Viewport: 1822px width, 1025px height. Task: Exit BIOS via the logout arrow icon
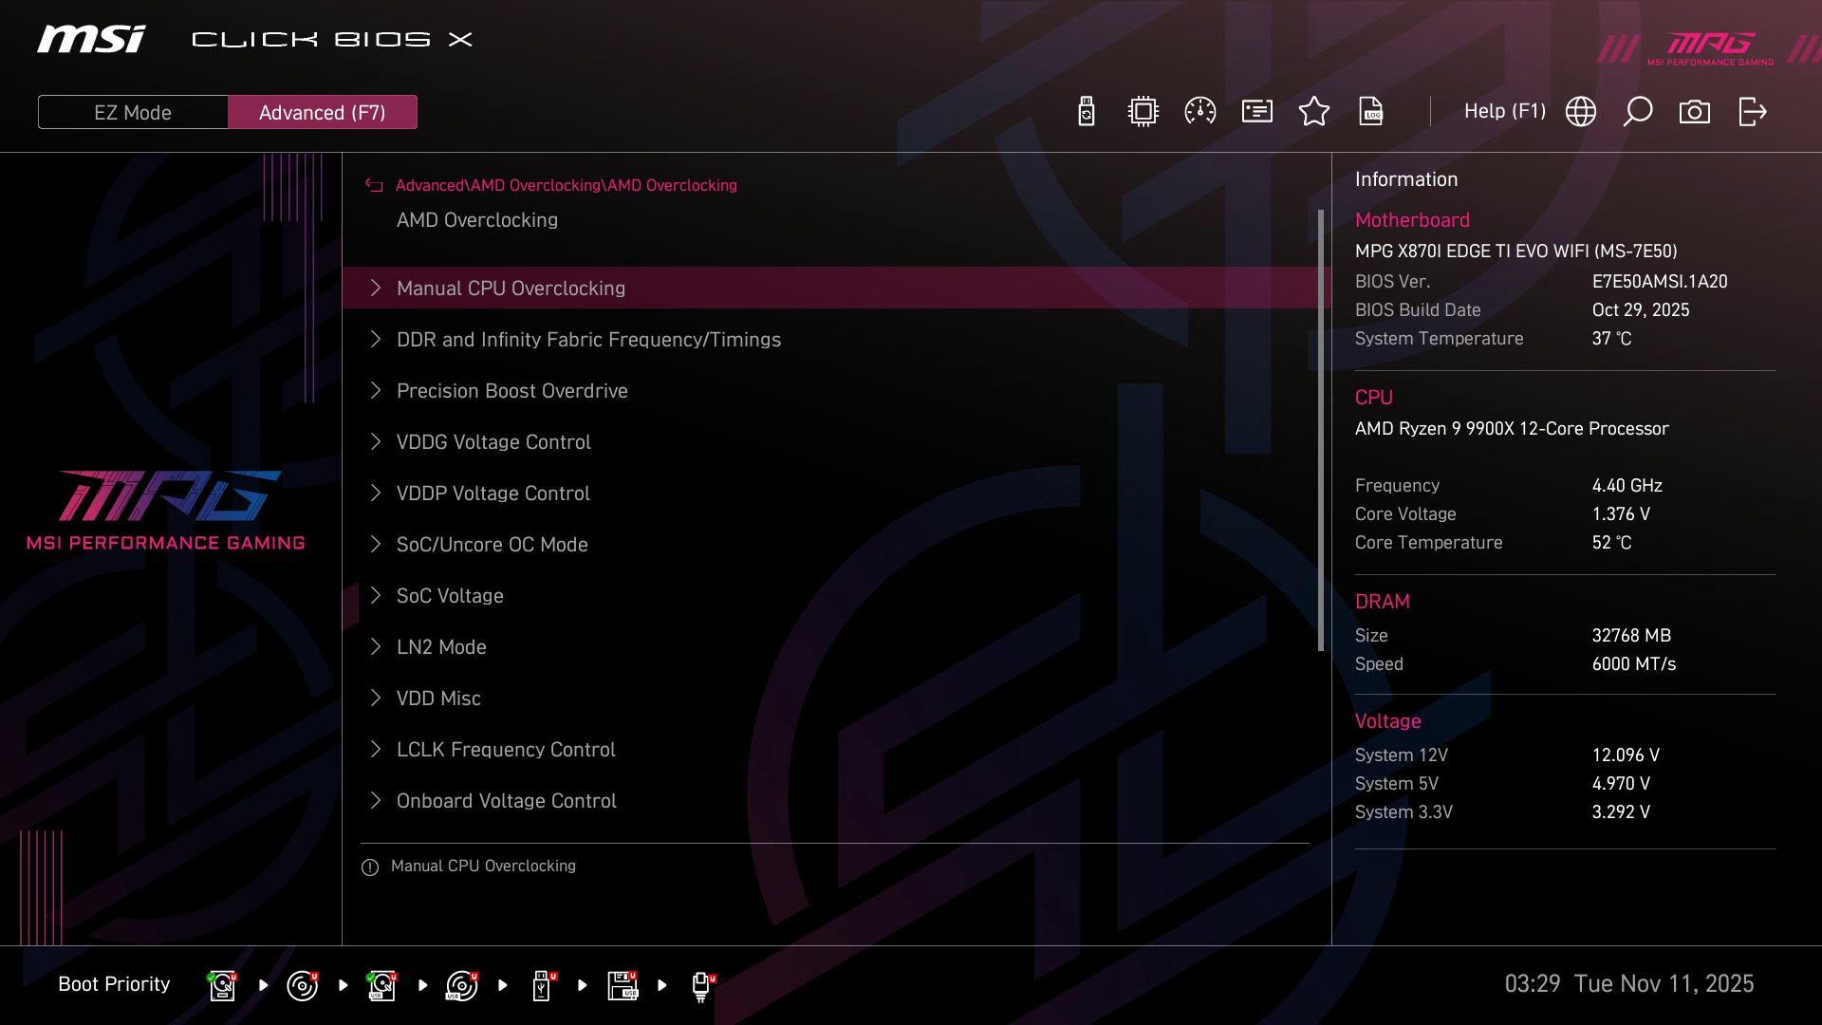(1752, 111)
